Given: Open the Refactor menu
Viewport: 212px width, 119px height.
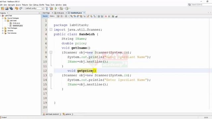Looking at the screenshot, I should (25, 5).
